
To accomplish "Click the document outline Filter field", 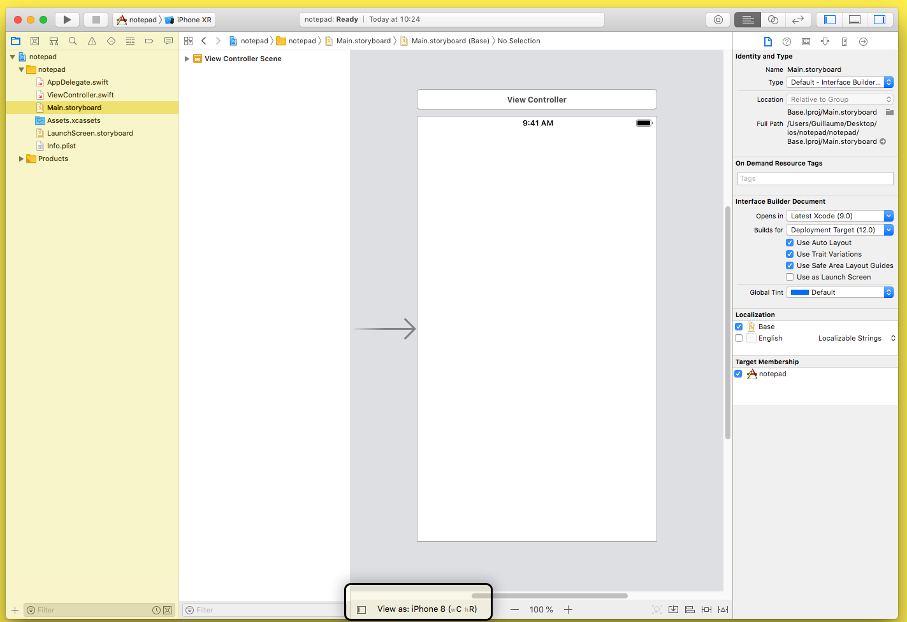I will tap(264, 610).
